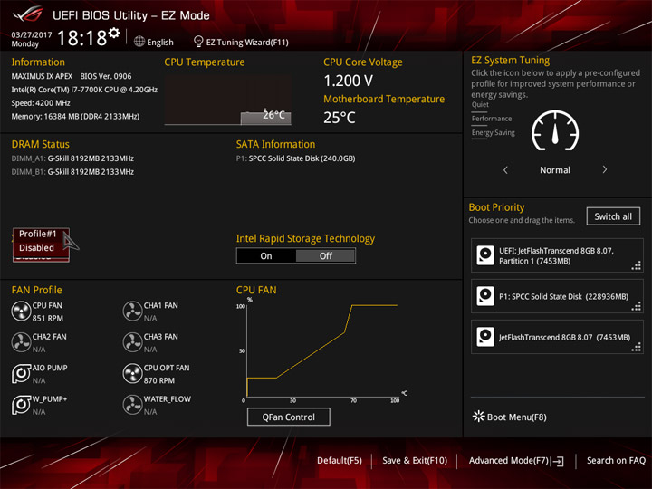Turn Intel Rapid Storage Technology On
The height and width of the screenshot is (489, 652).
click(x=266, y=255)
